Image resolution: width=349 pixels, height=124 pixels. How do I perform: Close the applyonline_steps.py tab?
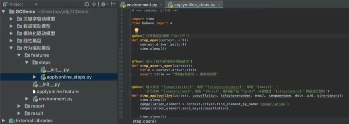click(219, 5)
